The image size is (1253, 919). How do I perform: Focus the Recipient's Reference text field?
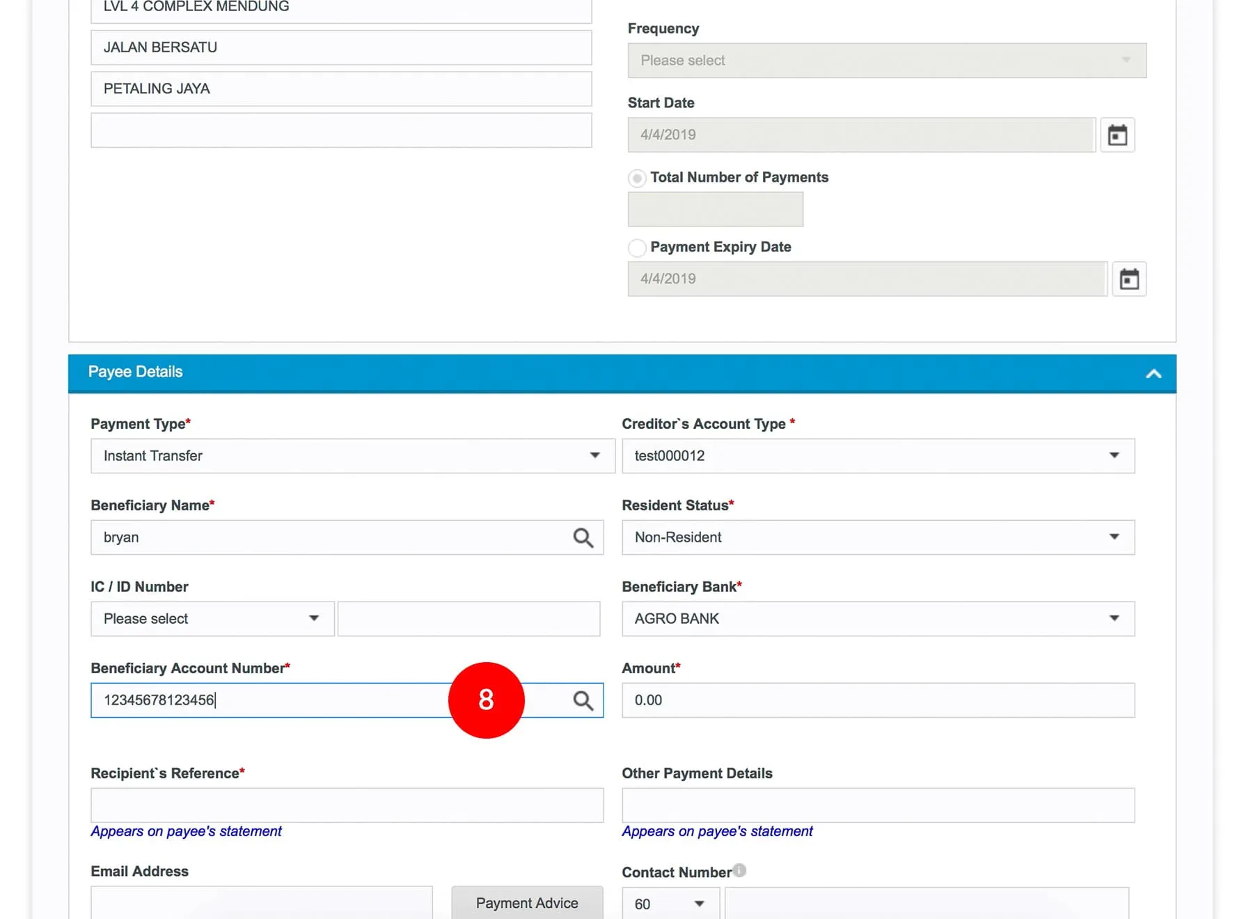347,806
